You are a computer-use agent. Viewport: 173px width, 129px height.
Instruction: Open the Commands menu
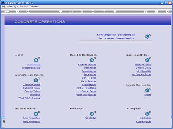34,7
